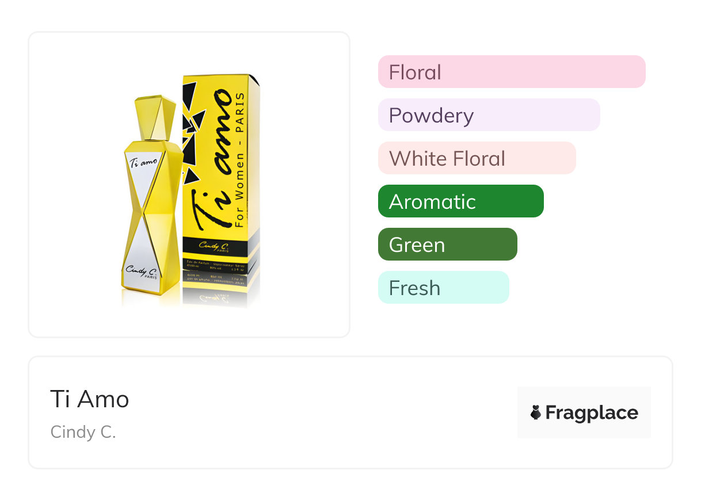Pick the Fresh accord bar
Viewport: 701px width, 497px height.
click(x=443, y=288)
